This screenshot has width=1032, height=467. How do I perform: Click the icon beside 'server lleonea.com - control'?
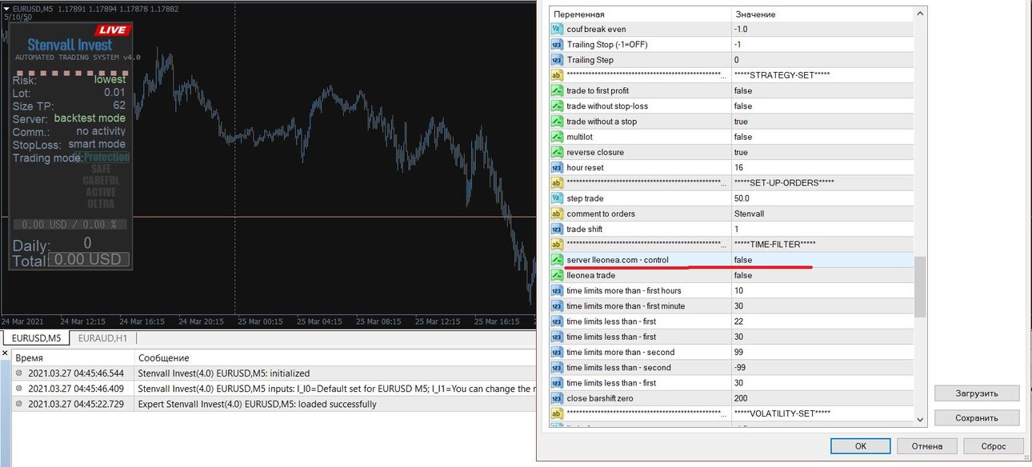(x=558, y=260)
